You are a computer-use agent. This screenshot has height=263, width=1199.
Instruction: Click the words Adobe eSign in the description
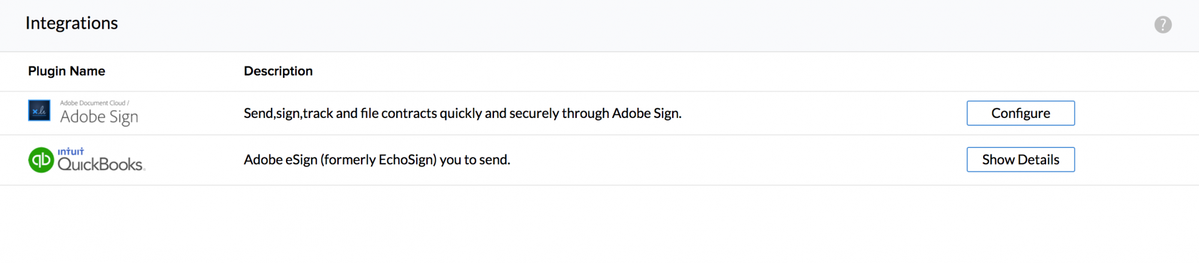pos(280,160)
